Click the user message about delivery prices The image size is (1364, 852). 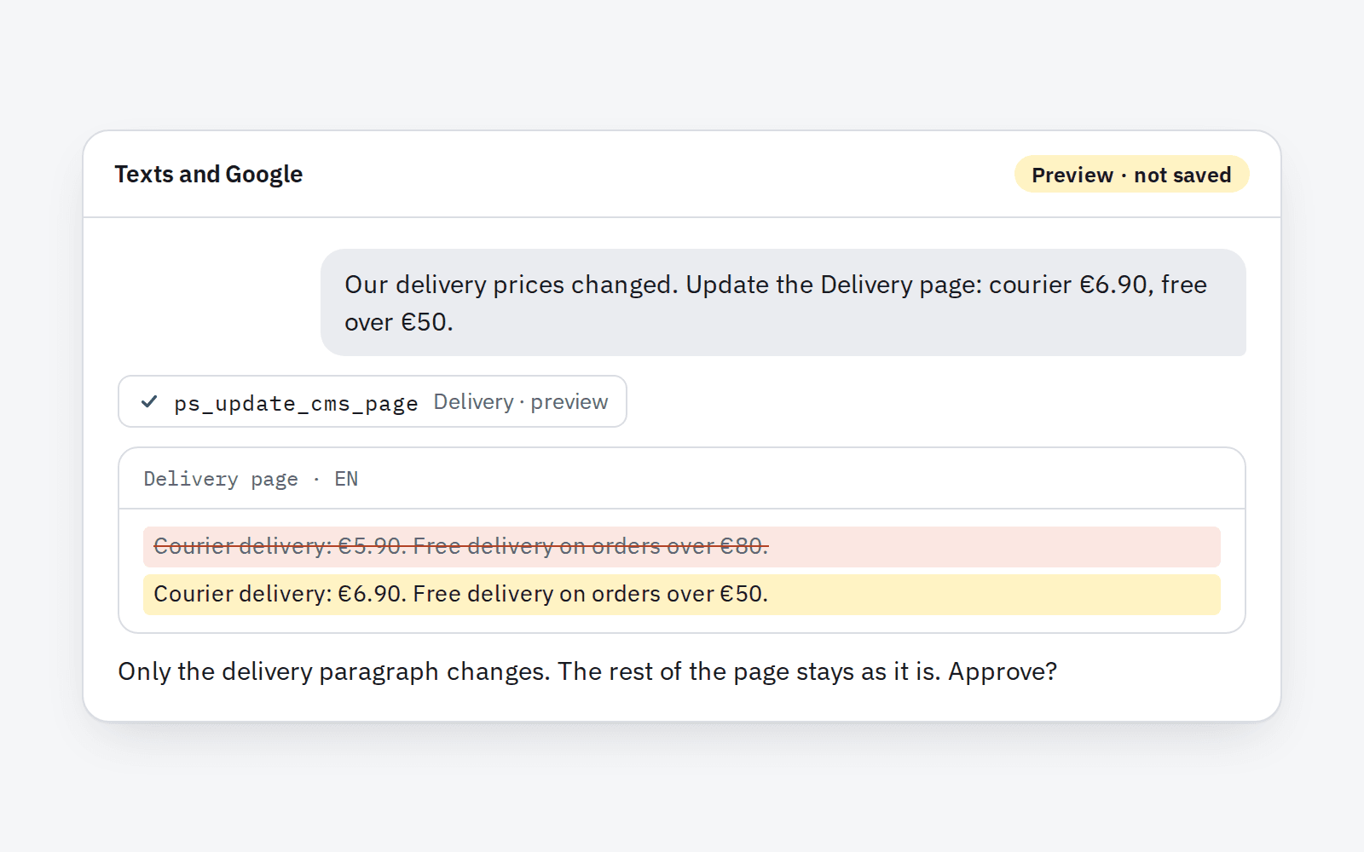pyautogui.click(x=783, y=302)
